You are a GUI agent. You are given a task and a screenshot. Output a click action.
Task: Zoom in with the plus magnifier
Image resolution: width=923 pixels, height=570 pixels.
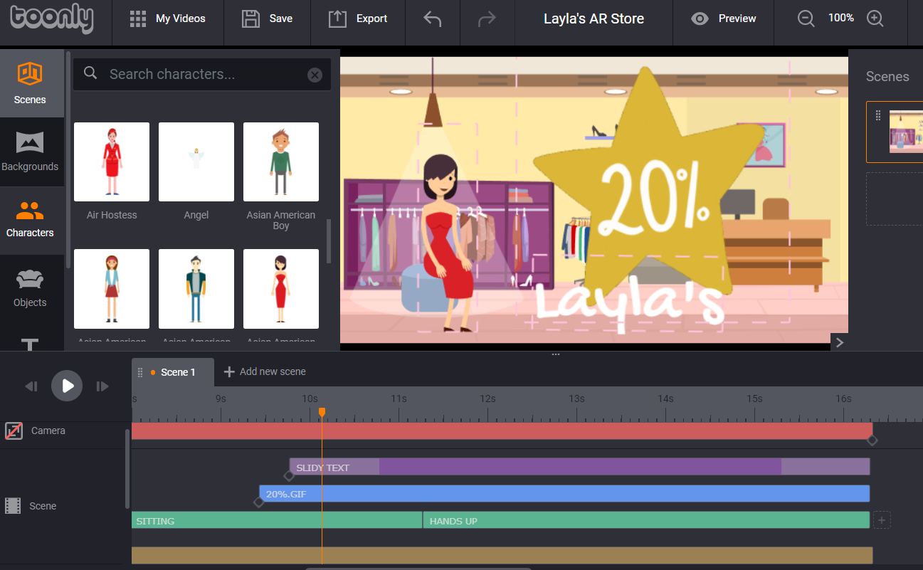click(875, 19)
